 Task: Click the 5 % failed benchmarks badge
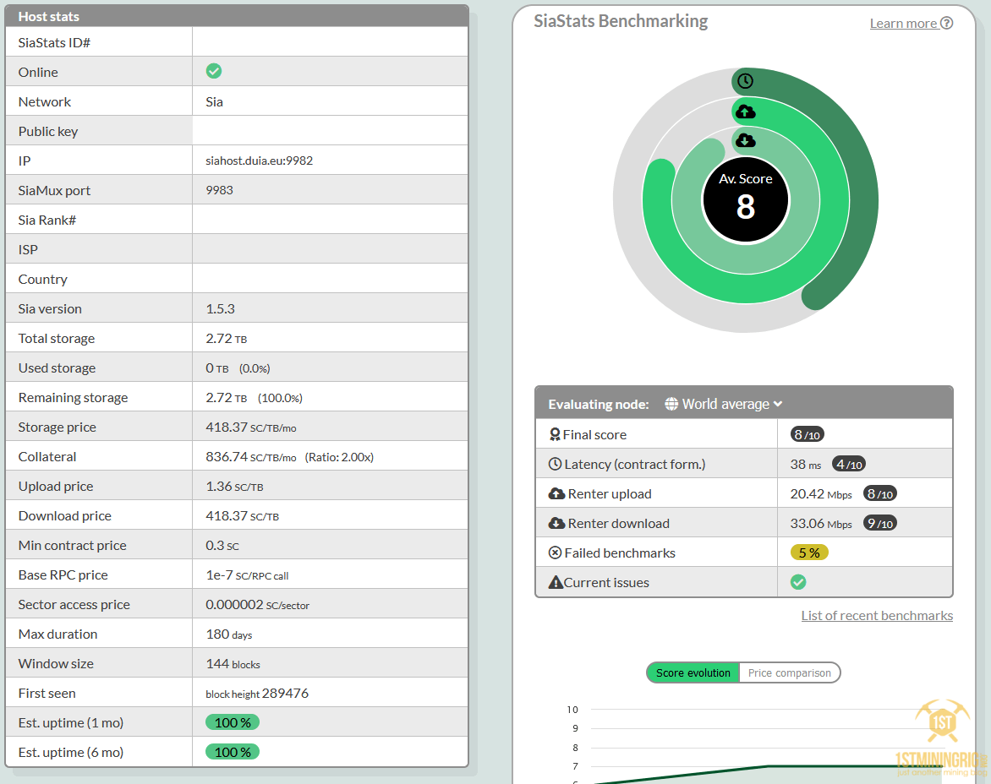tap(809, 553)
